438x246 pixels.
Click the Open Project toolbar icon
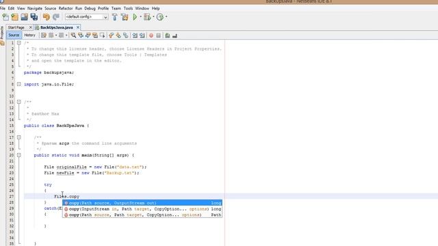pos(25,17)
